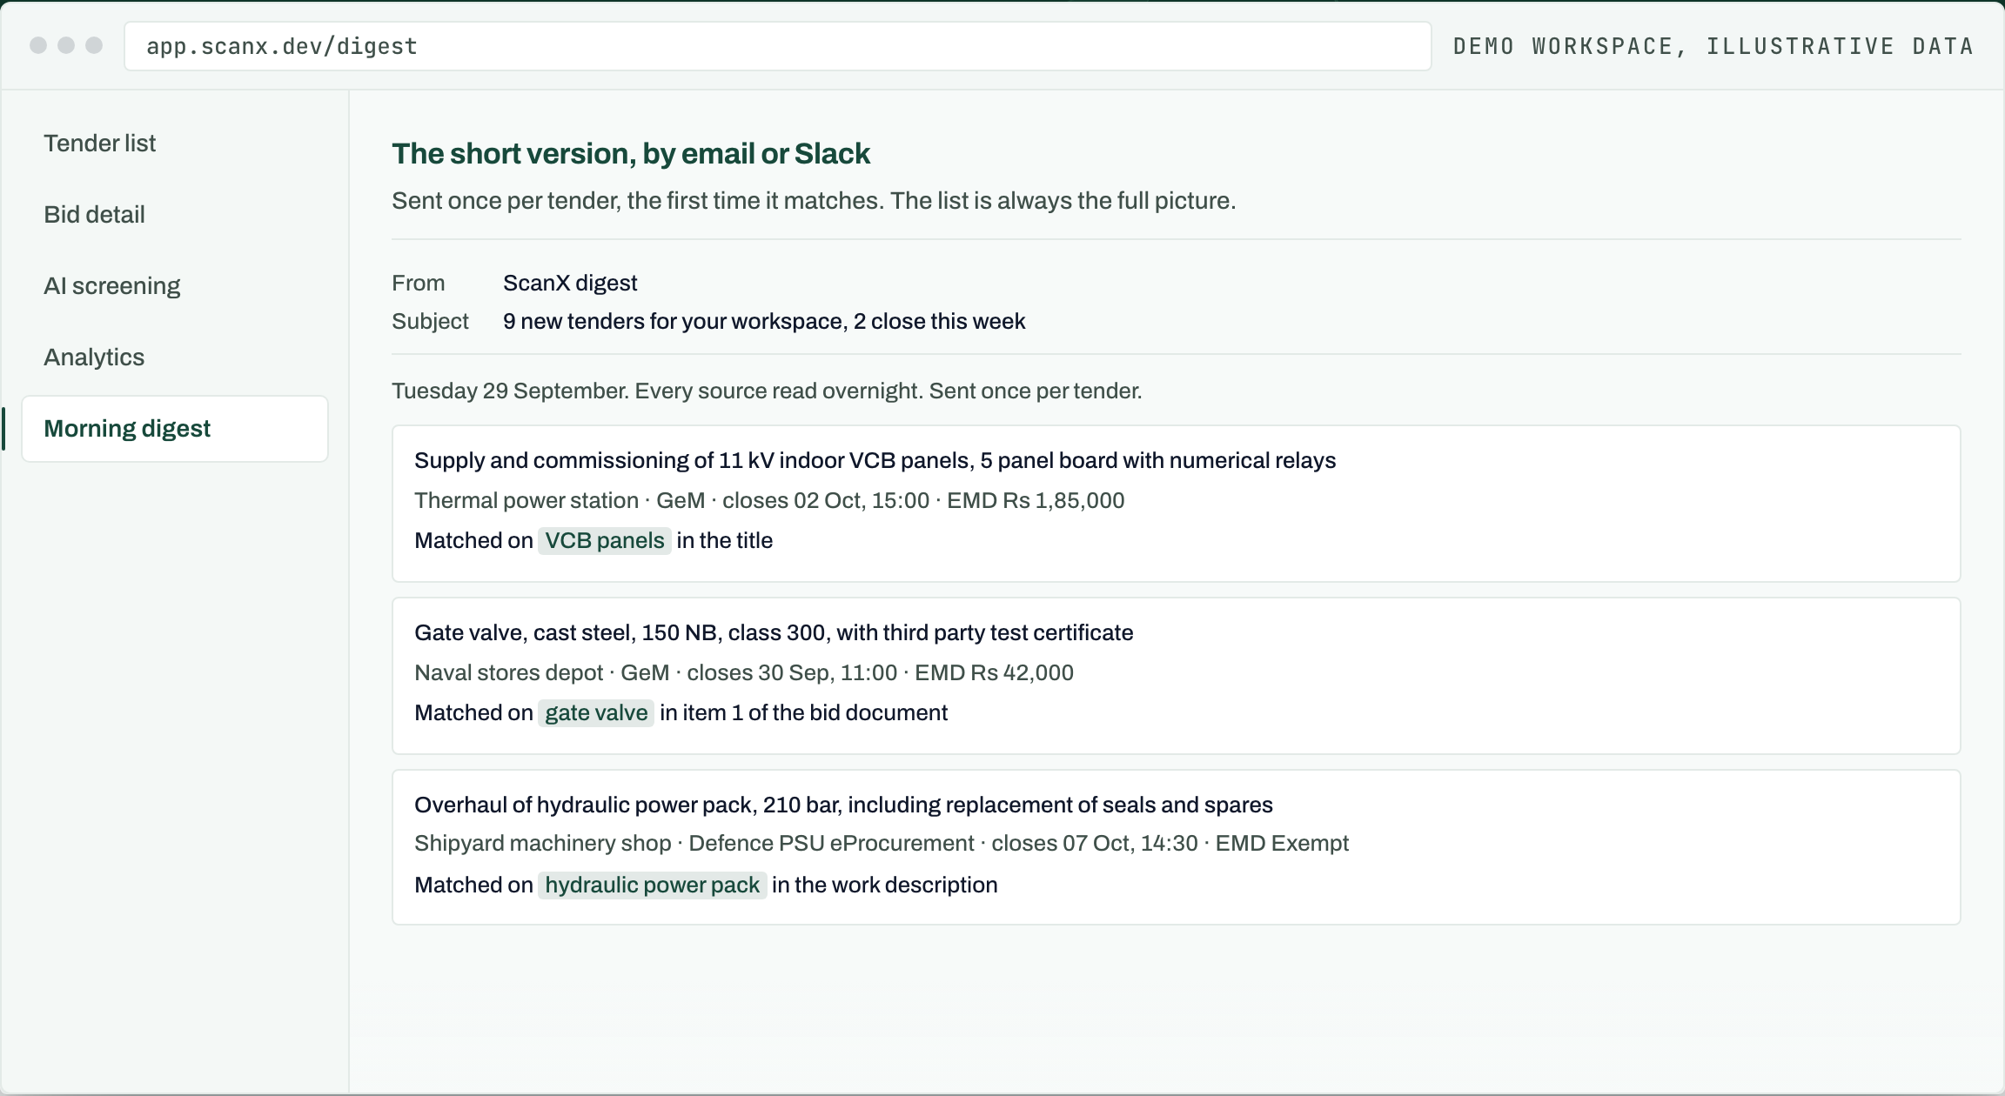The image size is (2005, 1096).
Task: Click the 'Demo workspace, illustrative data' label
Action: click(1713, 46)
